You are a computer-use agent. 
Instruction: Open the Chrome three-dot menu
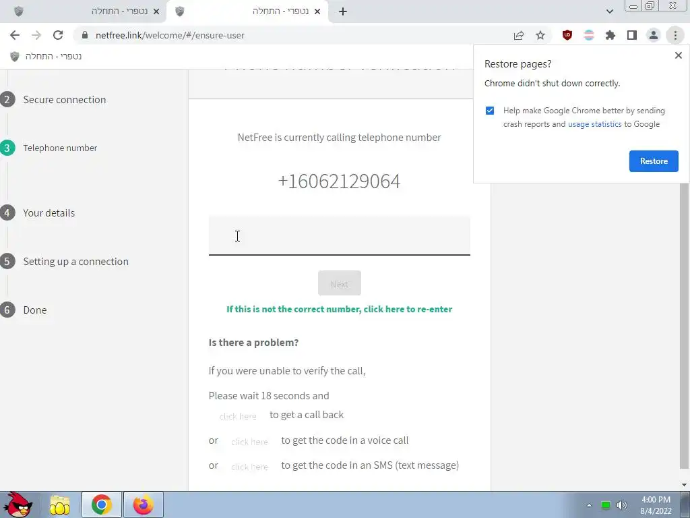click(675, 35)
